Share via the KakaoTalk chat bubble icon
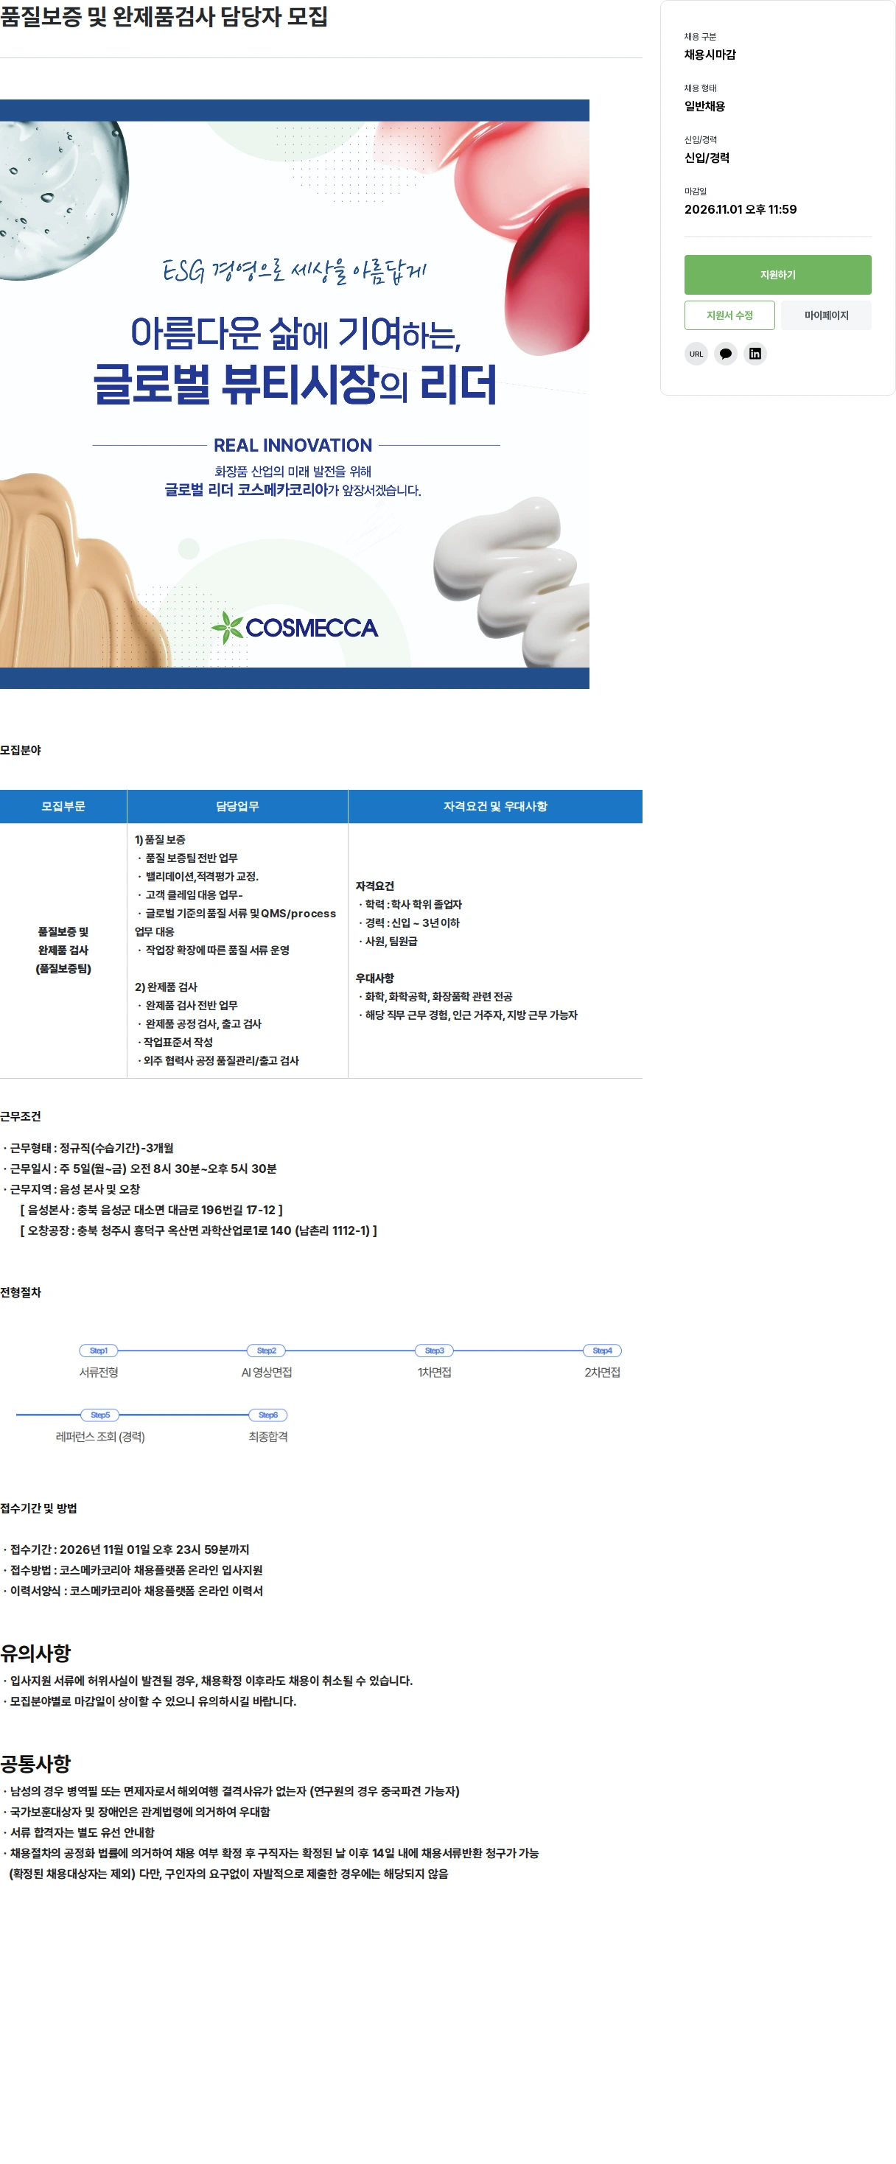Viewport: 896px width, 2164px height. pos(726,354)
